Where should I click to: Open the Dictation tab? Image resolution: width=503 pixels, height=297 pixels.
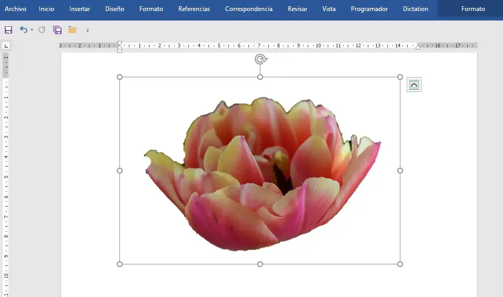point(416,9)
